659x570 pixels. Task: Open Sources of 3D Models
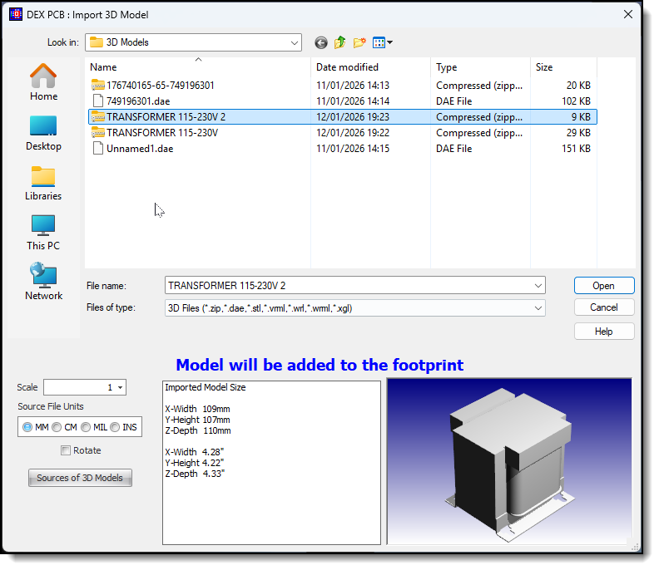pyautogui.click(x=80, y=478)
